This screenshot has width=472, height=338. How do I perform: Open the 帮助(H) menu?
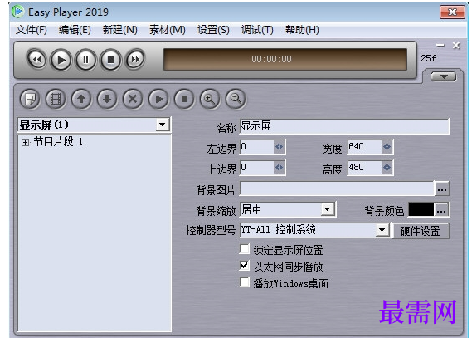tap(302, 30)
